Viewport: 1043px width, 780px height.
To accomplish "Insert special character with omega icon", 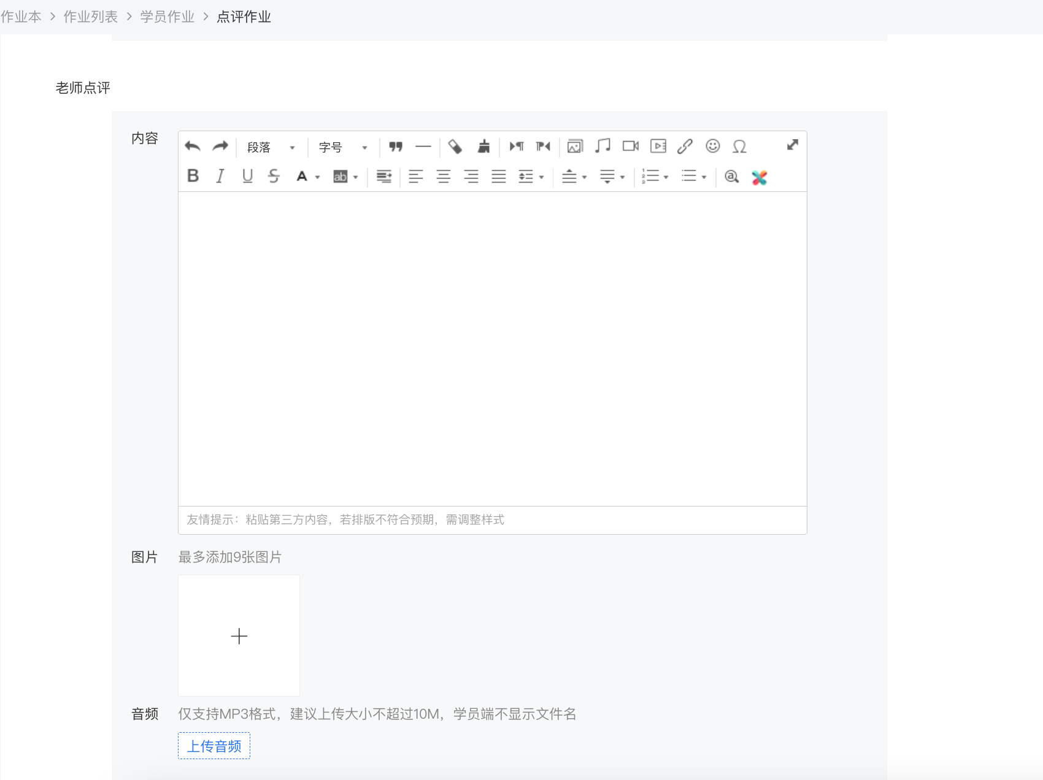I will [739, 147].
